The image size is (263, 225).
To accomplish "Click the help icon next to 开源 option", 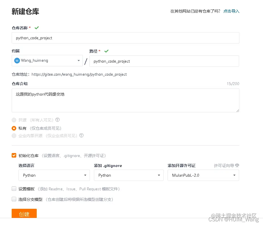I will tap(57, 120).
